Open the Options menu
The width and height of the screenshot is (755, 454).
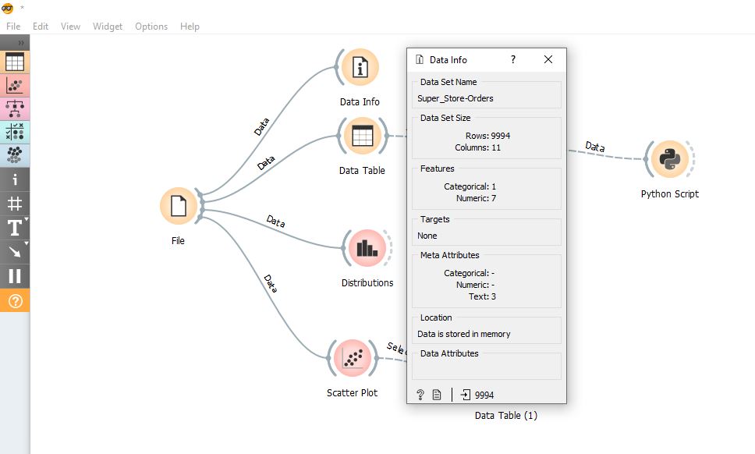[151, 26]
